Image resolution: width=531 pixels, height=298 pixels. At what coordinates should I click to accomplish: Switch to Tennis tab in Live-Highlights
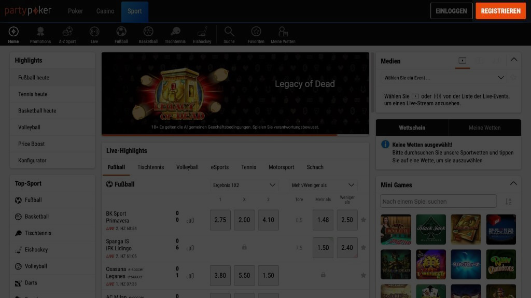tap(248, 167)
